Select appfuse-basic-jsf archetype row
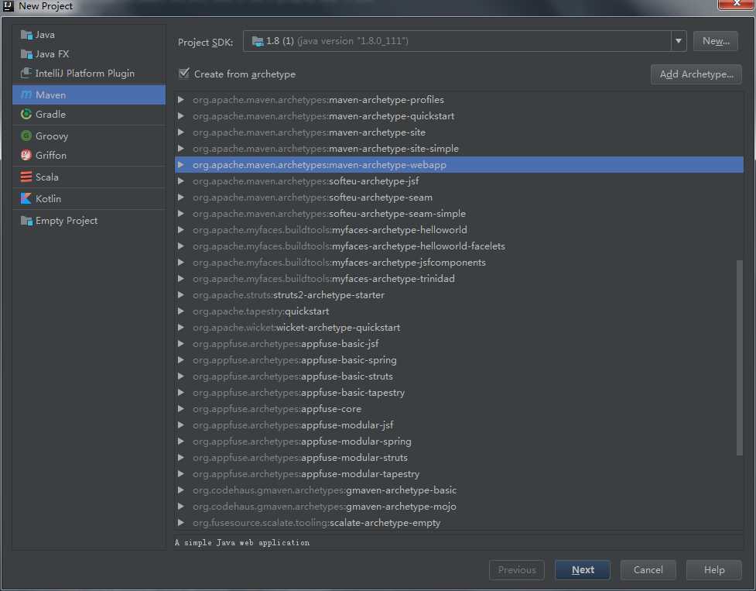The width and height of the screenshot is (756, 591). [459, 343]
